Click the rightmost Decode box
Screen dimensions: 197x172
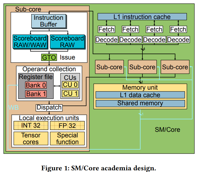(x=178, y=40)
